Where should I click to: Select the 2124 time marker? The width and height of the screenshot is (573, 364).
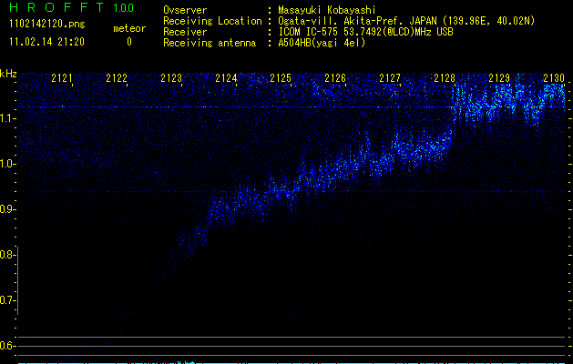(227, 79)
